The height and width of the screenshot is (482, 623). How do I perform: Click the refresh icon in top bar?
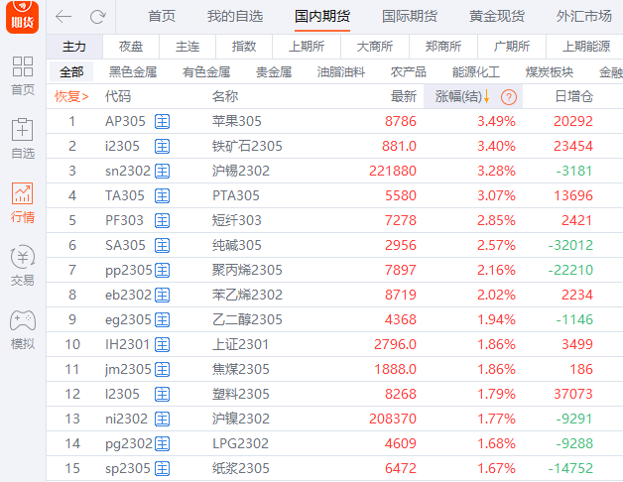pyautogui.click(x=97, y=17)
